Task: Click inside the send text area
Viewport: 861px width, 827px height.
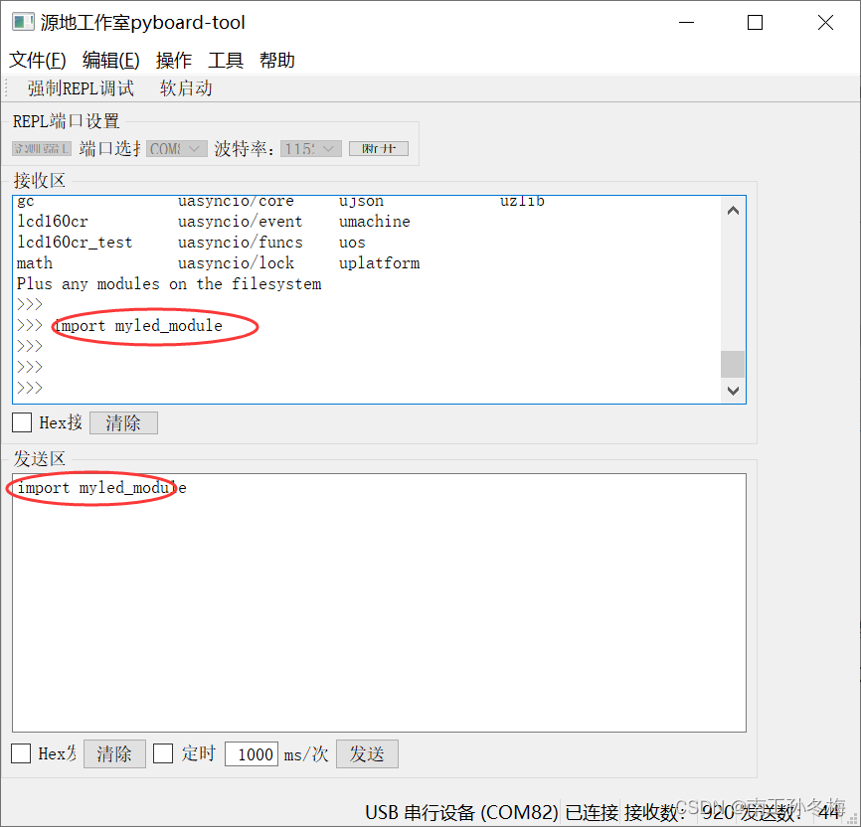Action: pos(379,602)
